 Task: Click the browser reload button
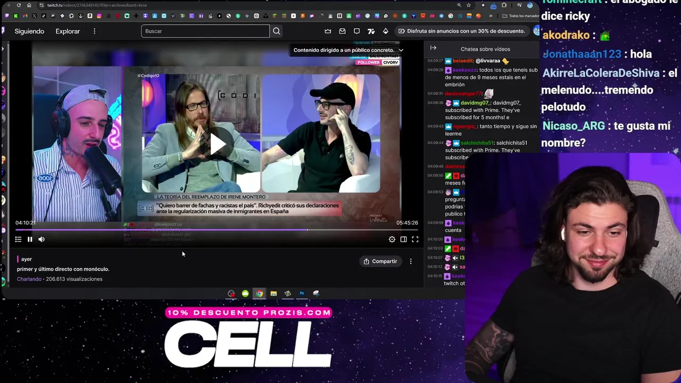(x=19, y=5)
